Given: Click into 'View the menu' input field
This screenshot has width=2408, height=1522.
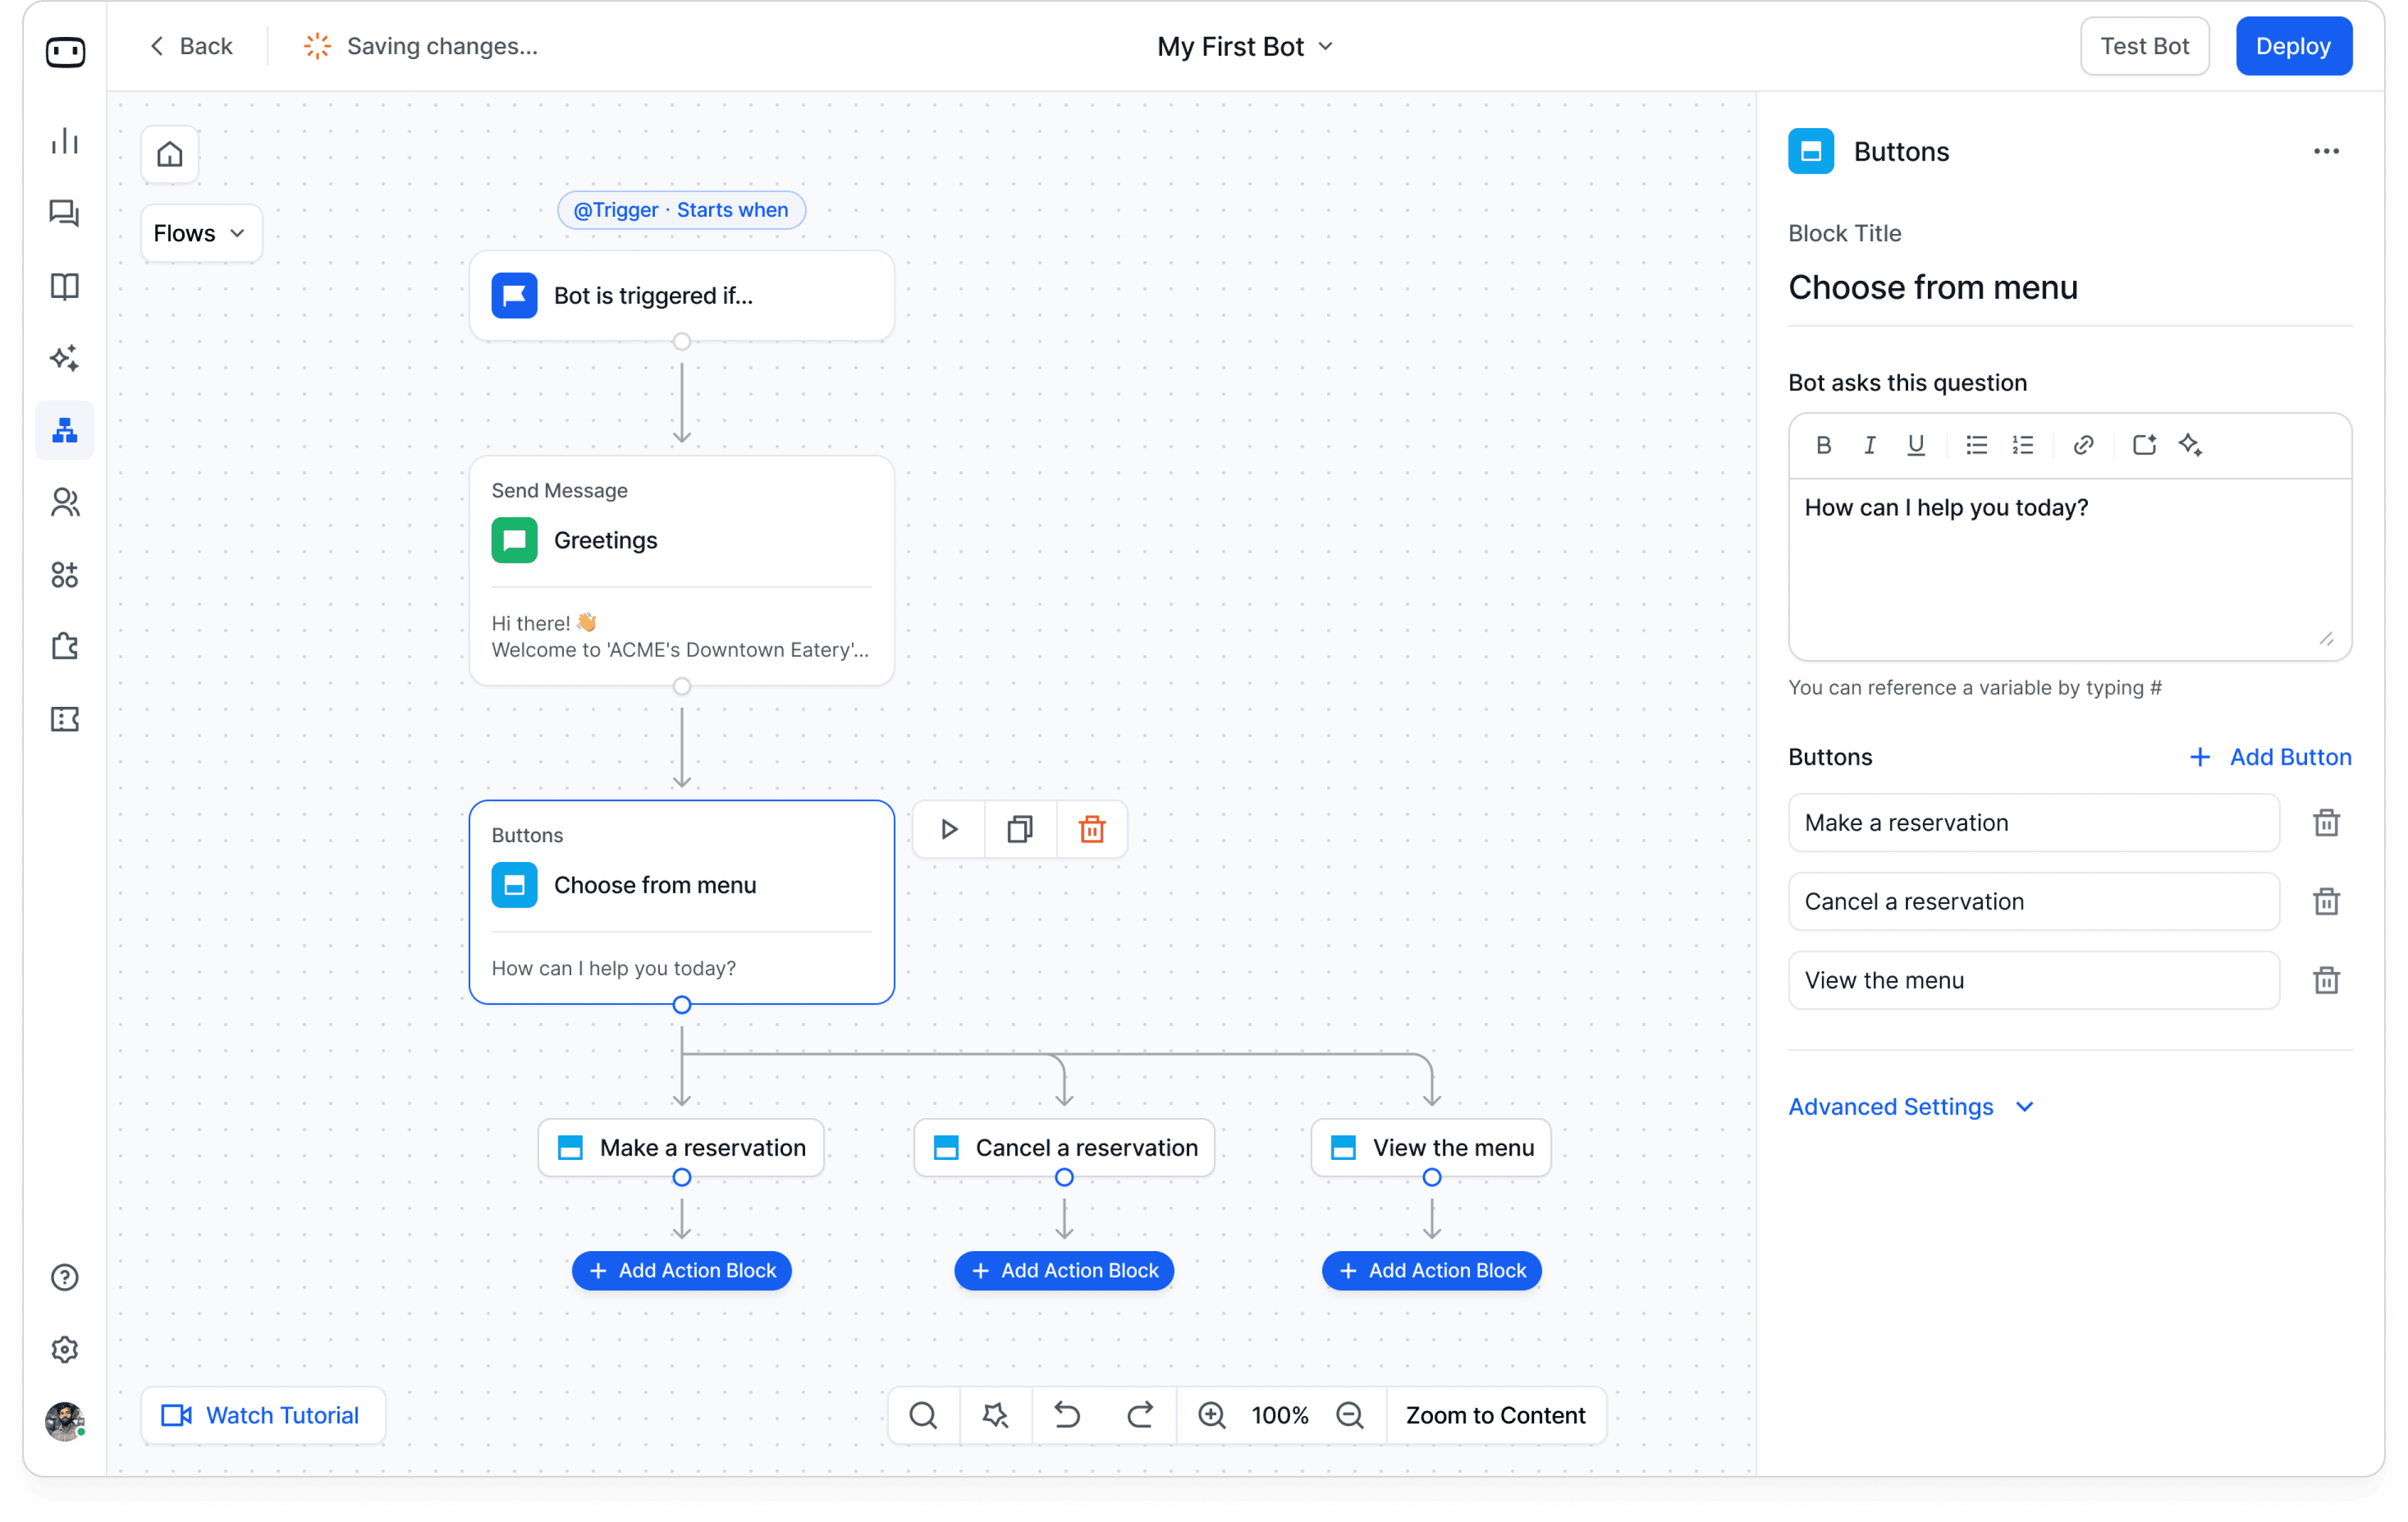Looking at the screenshot, I should coord(2033,980).
